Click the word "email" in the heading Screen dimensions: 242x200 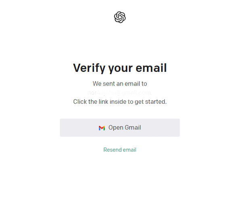coord(151,68)
